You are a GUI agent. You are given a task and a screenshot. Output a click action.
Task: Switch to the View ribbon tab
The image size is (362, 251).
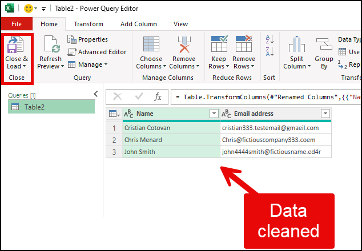(180, 24)
